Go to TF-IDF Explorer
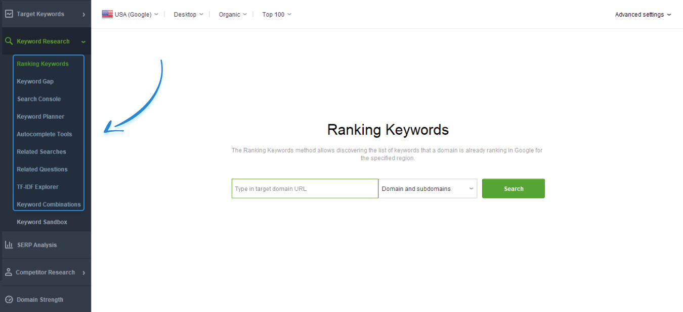683x312 pixels. click(37, 187)
